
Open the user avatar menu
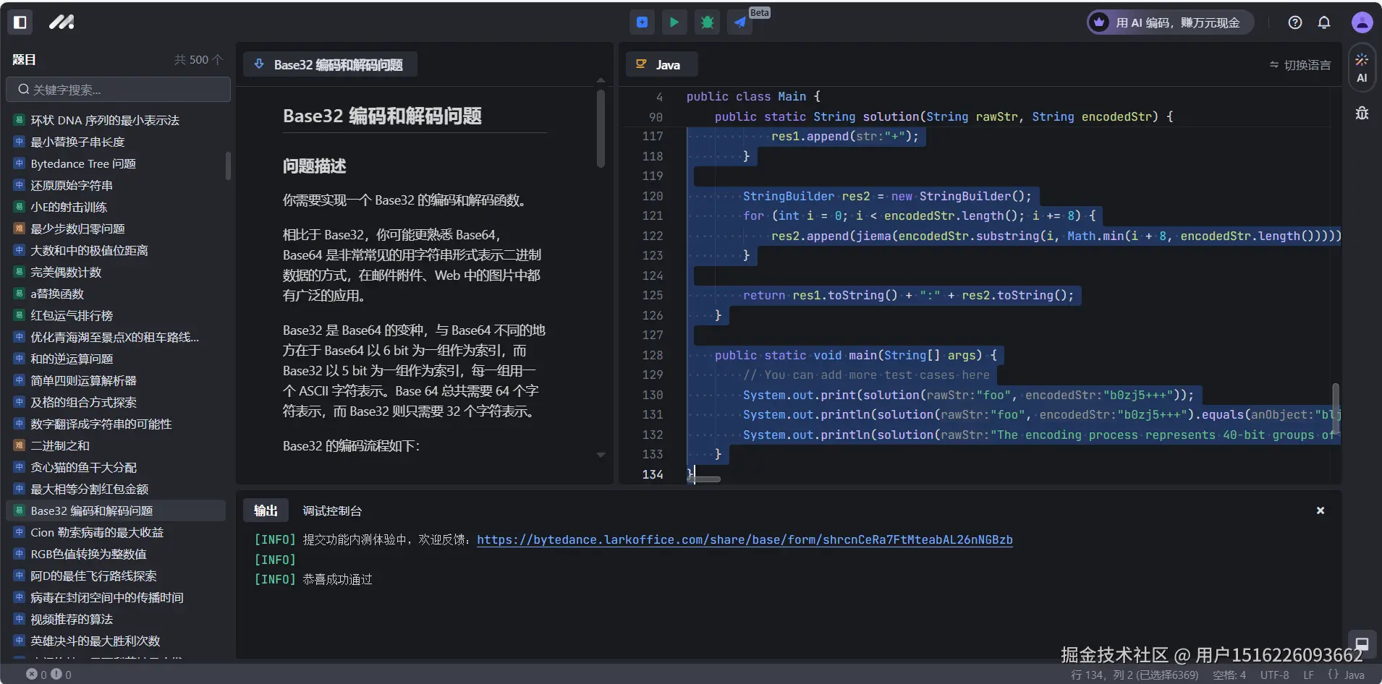point(1362,22)
